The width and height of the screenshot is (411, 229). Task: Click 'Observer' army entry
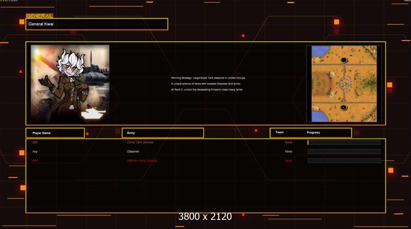click(x=133, y=152)
